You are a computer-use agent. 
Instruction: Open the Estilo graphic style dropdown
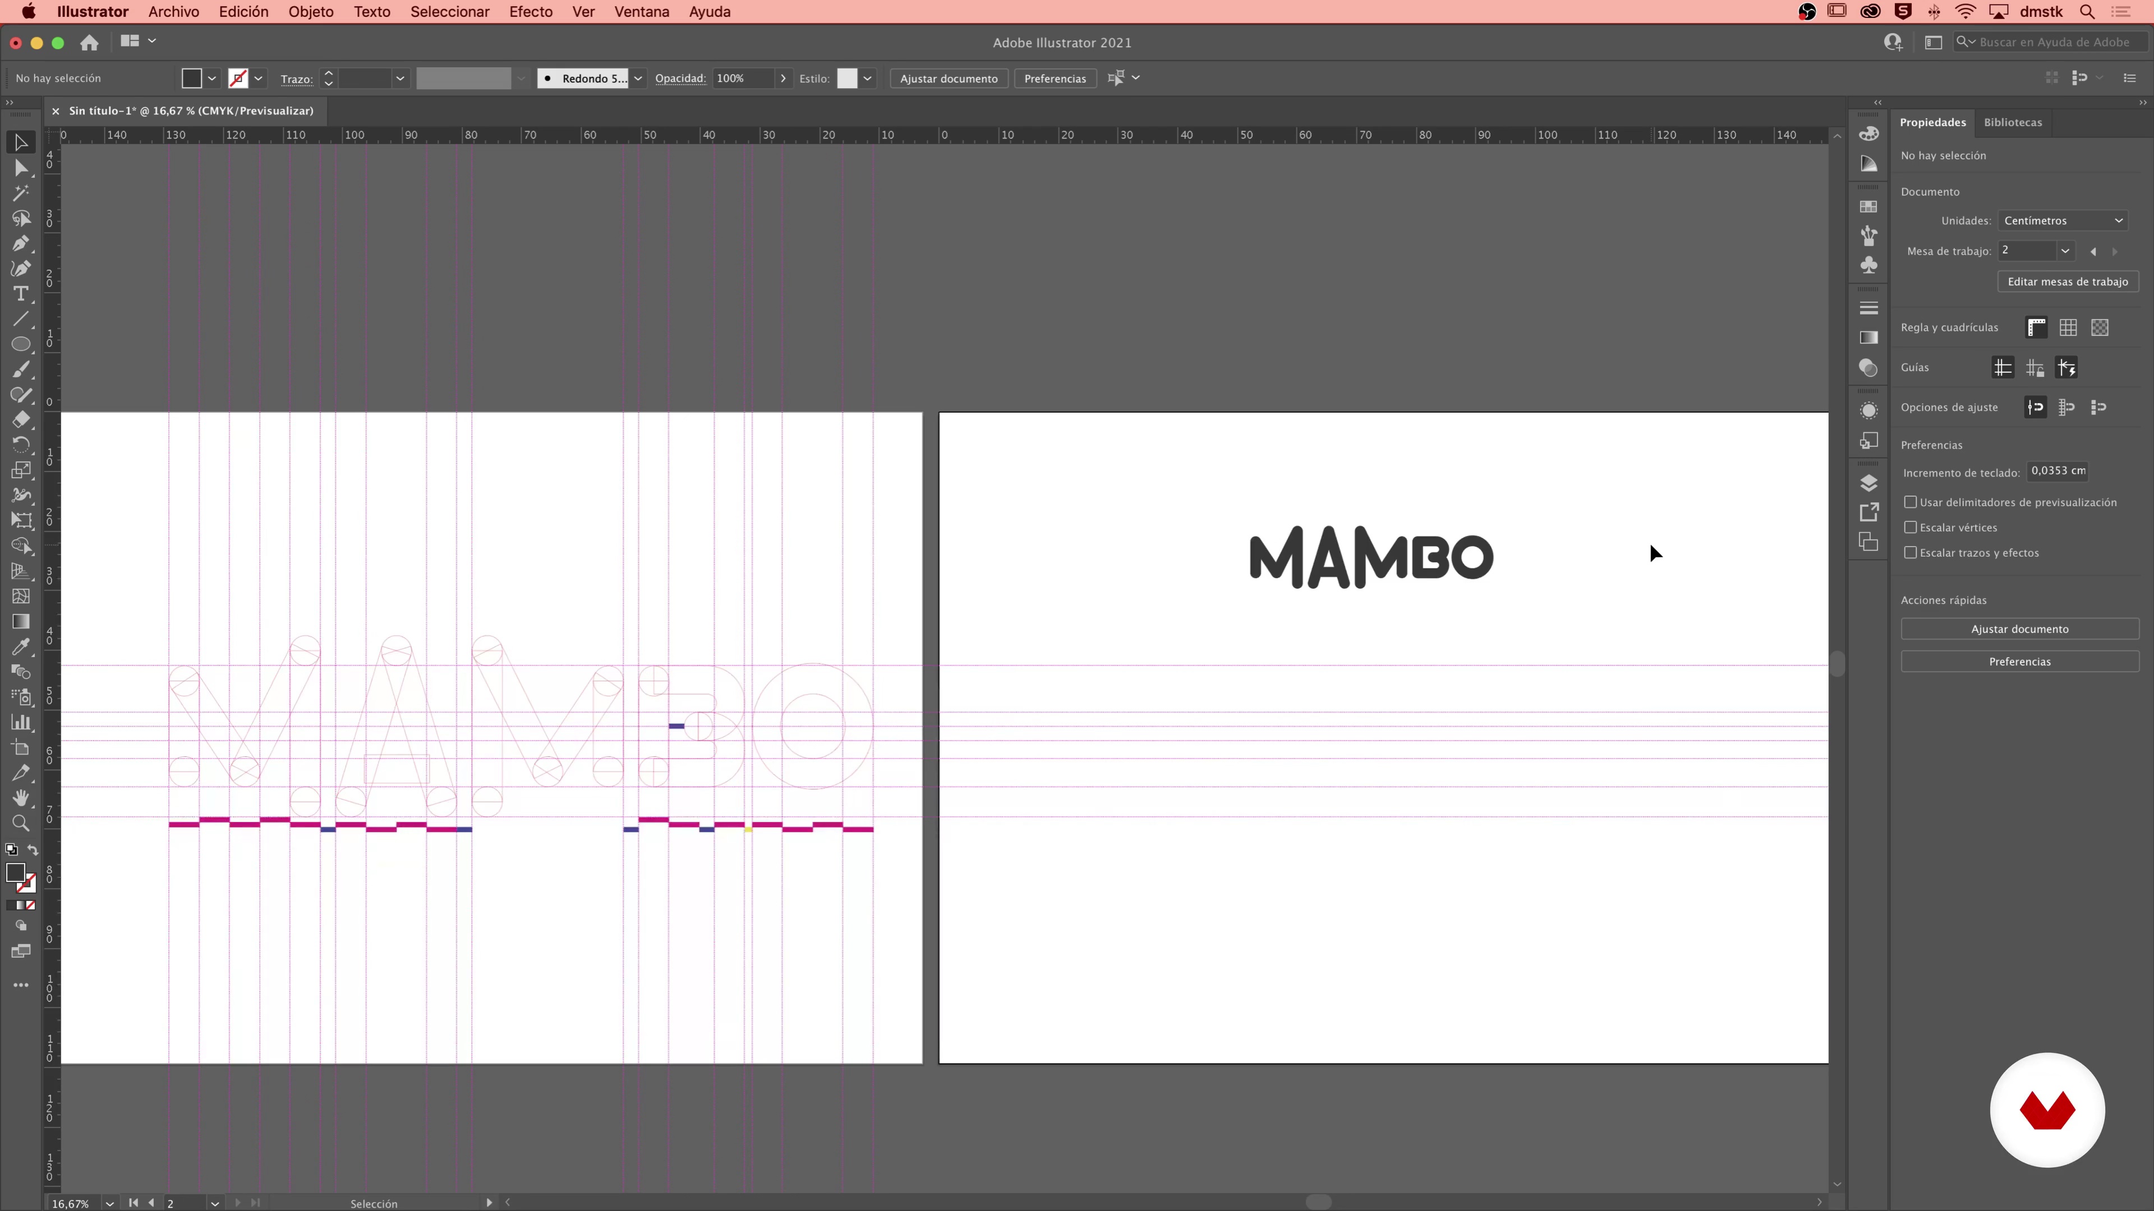click(x=868, y=78)
